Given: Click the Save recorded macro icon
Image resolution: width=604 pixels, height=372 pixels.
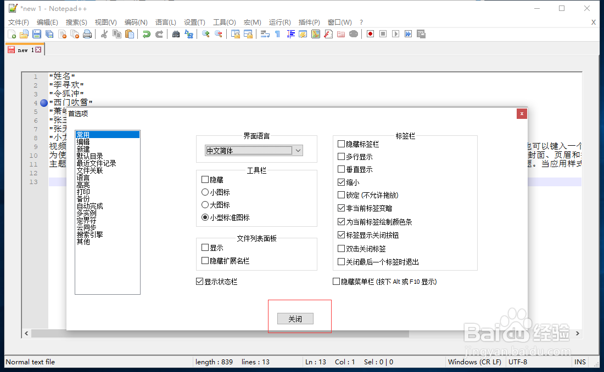Looking at the screenshot, I should coord(421,34).
